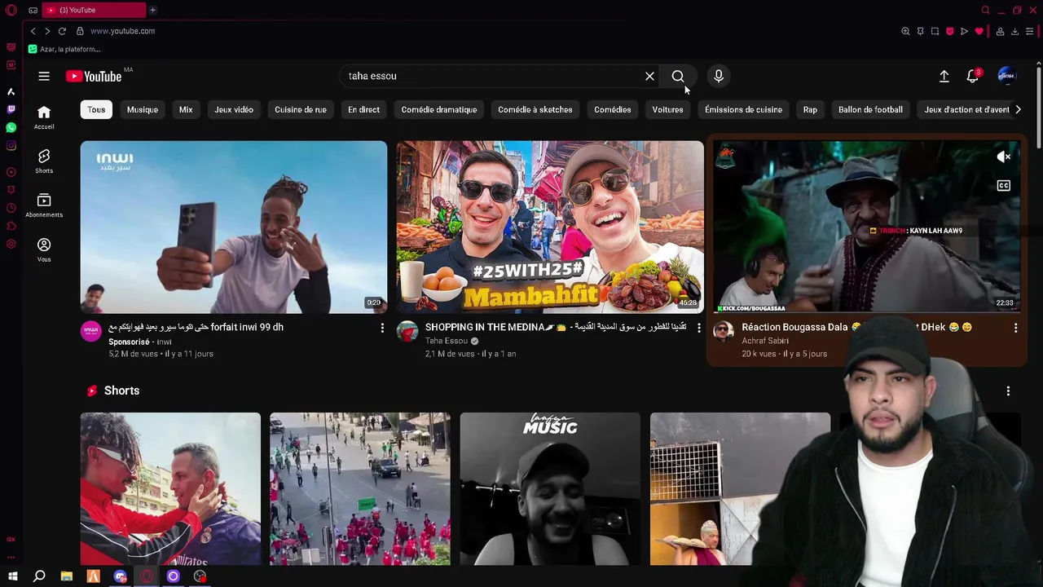Screen dimensions: 1043x587
Task: Open WhatsApp in the Opera sidebar
Action: click(x=11, y=127)
